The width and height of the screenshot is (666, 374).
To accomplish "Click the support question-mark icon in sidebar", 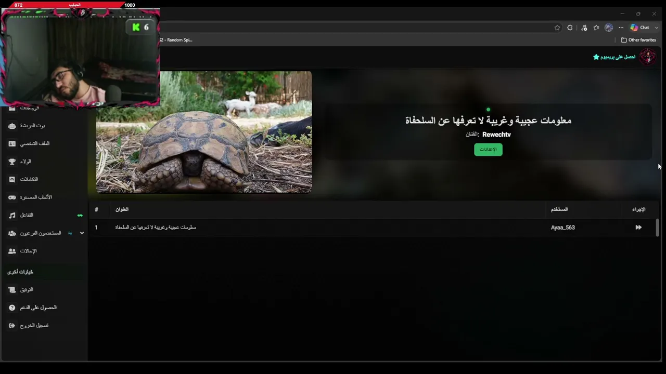I will (x=12, y=308).
